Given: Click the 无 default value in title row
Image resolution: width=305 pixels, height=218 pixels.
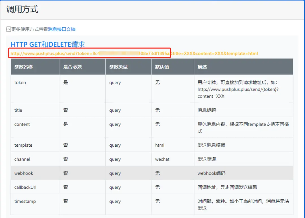Looking at the screenshot, I should pos(173,110).
